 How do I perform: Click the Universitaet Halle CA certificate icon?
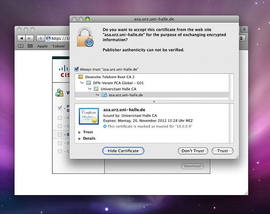tap(96, 89)
